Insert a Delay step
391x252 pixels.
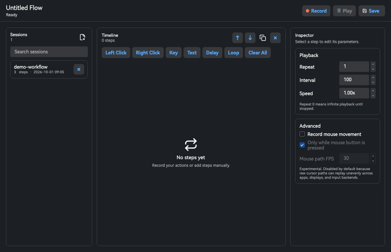[212, 53]
